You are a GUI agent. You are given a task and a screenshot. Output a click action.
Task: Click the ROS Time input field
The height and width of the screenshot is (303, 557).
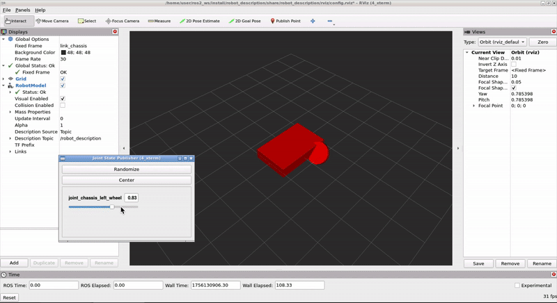pos(54,286)
